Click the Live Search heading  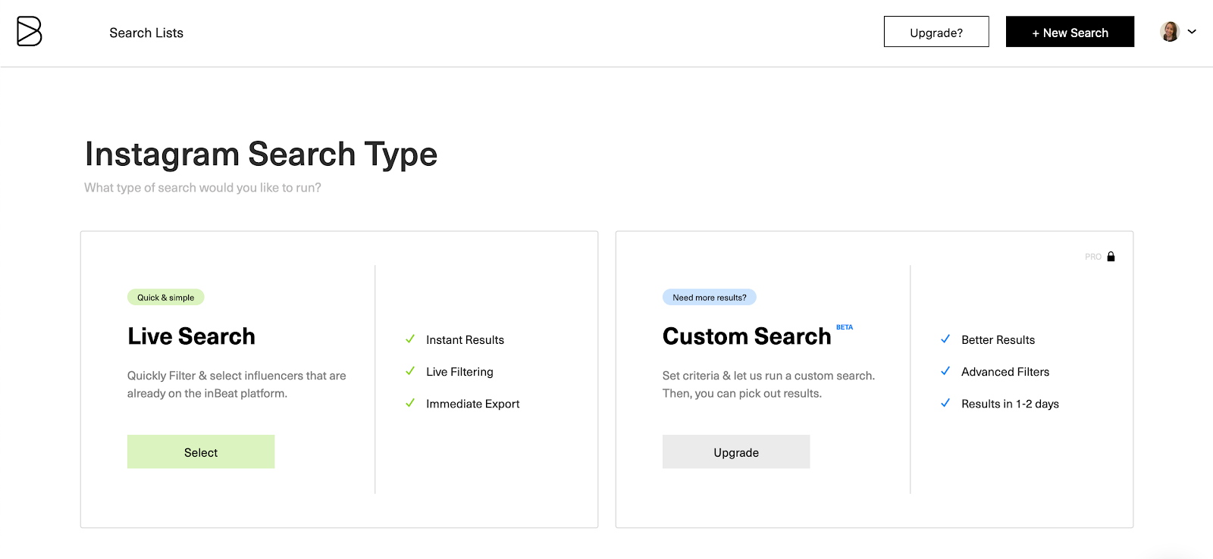click(191, 336)
